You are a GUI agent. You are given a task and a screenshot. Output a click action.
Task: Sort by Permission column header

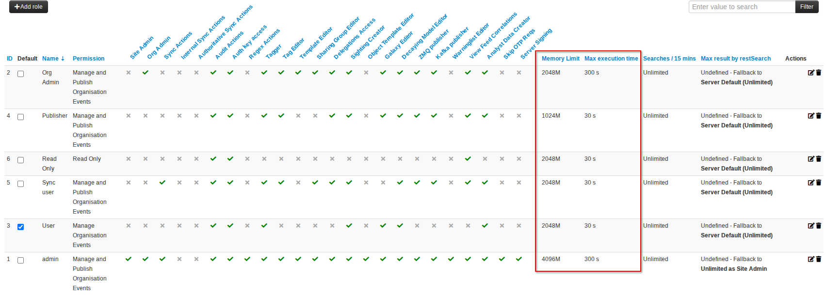(x=88, y=59)
